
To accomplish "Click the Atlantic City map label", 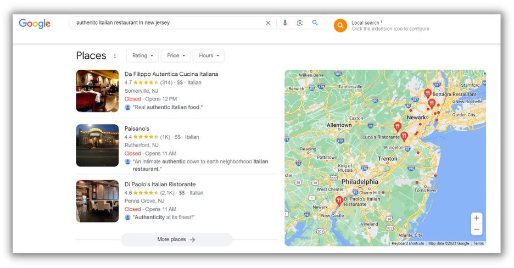I will (x=410, y=235).
